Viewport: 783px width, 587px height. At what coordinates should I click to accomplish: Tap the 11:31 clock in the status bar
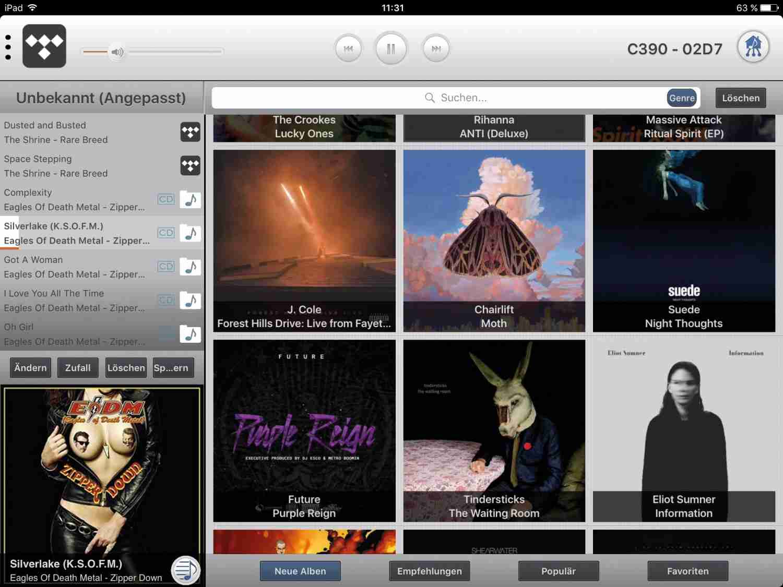click(x=392, y=8)
